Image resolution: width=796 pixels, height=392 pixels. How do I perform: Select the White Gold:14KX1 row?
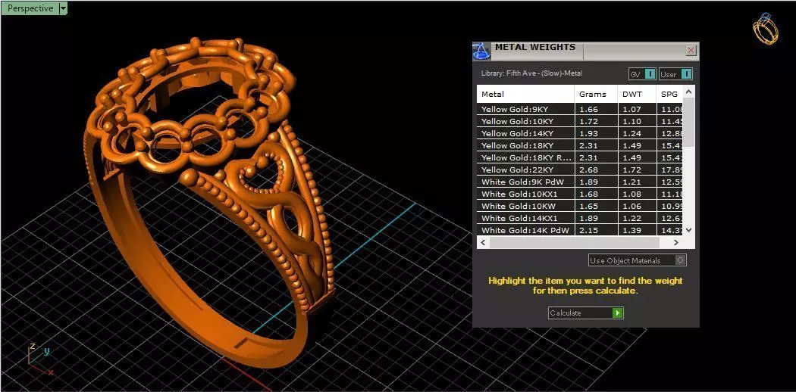click(x=580, y=218)
